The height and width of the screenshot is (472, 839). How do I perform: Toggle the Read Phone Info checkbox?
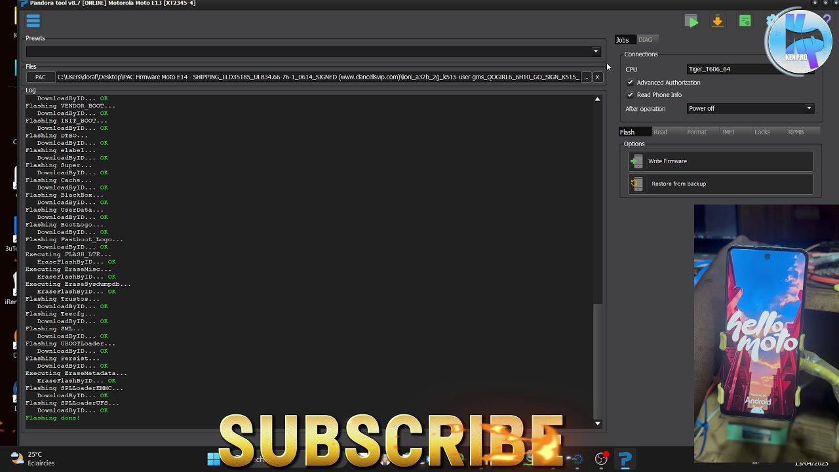[630, 95]
